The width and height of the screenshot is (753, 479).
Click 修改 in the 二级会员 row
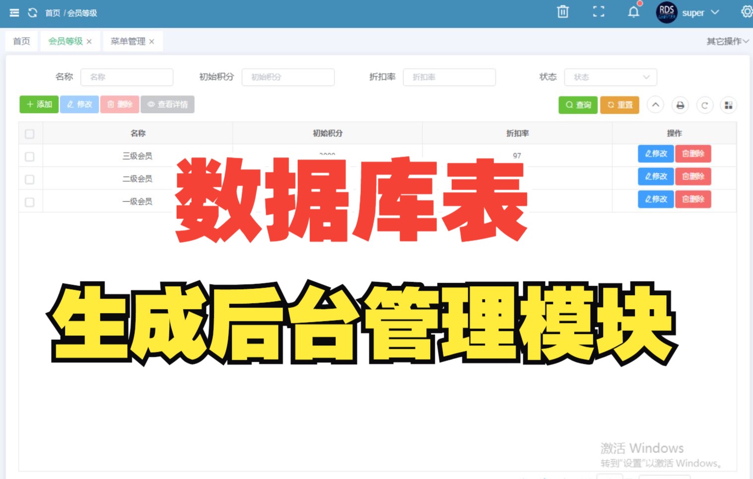coord(656,176)
